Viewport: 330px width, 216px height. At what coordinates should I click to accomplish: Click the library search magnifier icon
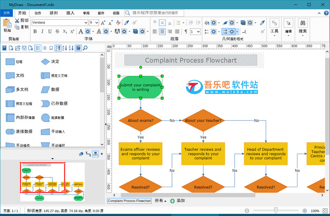point(85,48)
